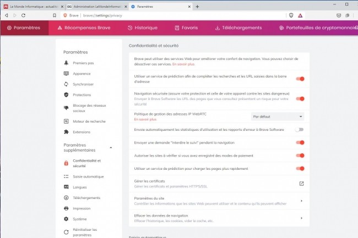Enable sending usage statistics to Brave Software

pyautogui.click(x=299, y=130)
